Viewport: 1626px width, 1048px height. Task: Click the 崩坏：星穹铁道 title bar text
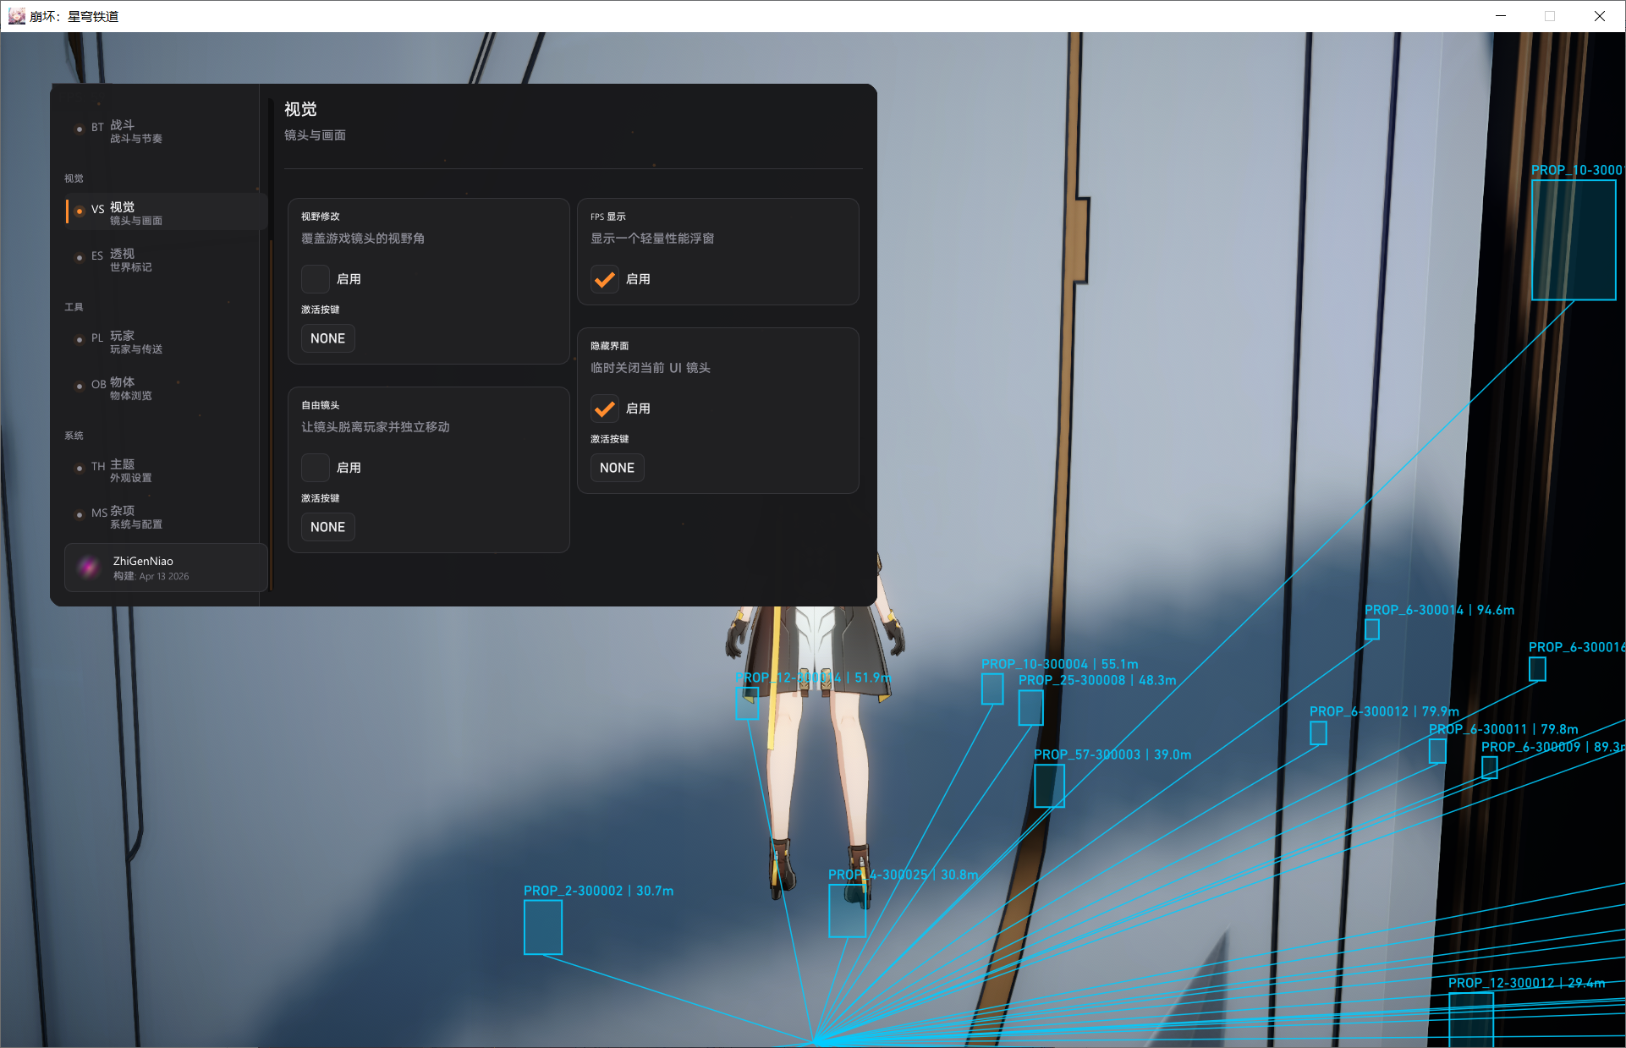[75, 15]
